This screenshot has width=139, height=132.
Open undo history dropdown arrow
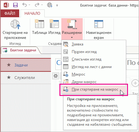(x=29, y=5)
